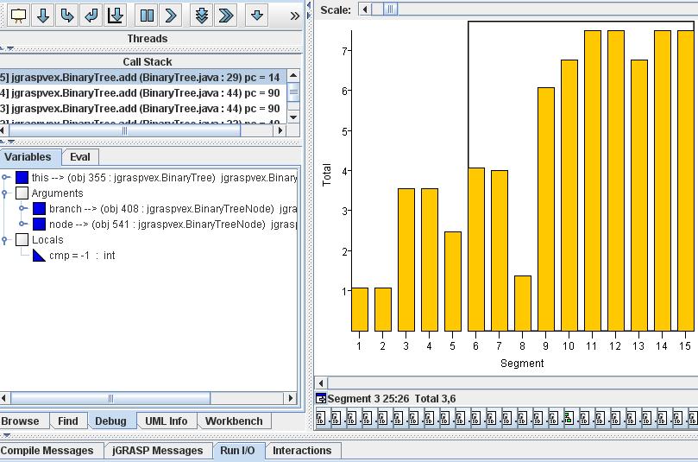Start auto resume with double chevron icon
The height and width of the screenshot is (462, 698).
[x=226, y=16]
